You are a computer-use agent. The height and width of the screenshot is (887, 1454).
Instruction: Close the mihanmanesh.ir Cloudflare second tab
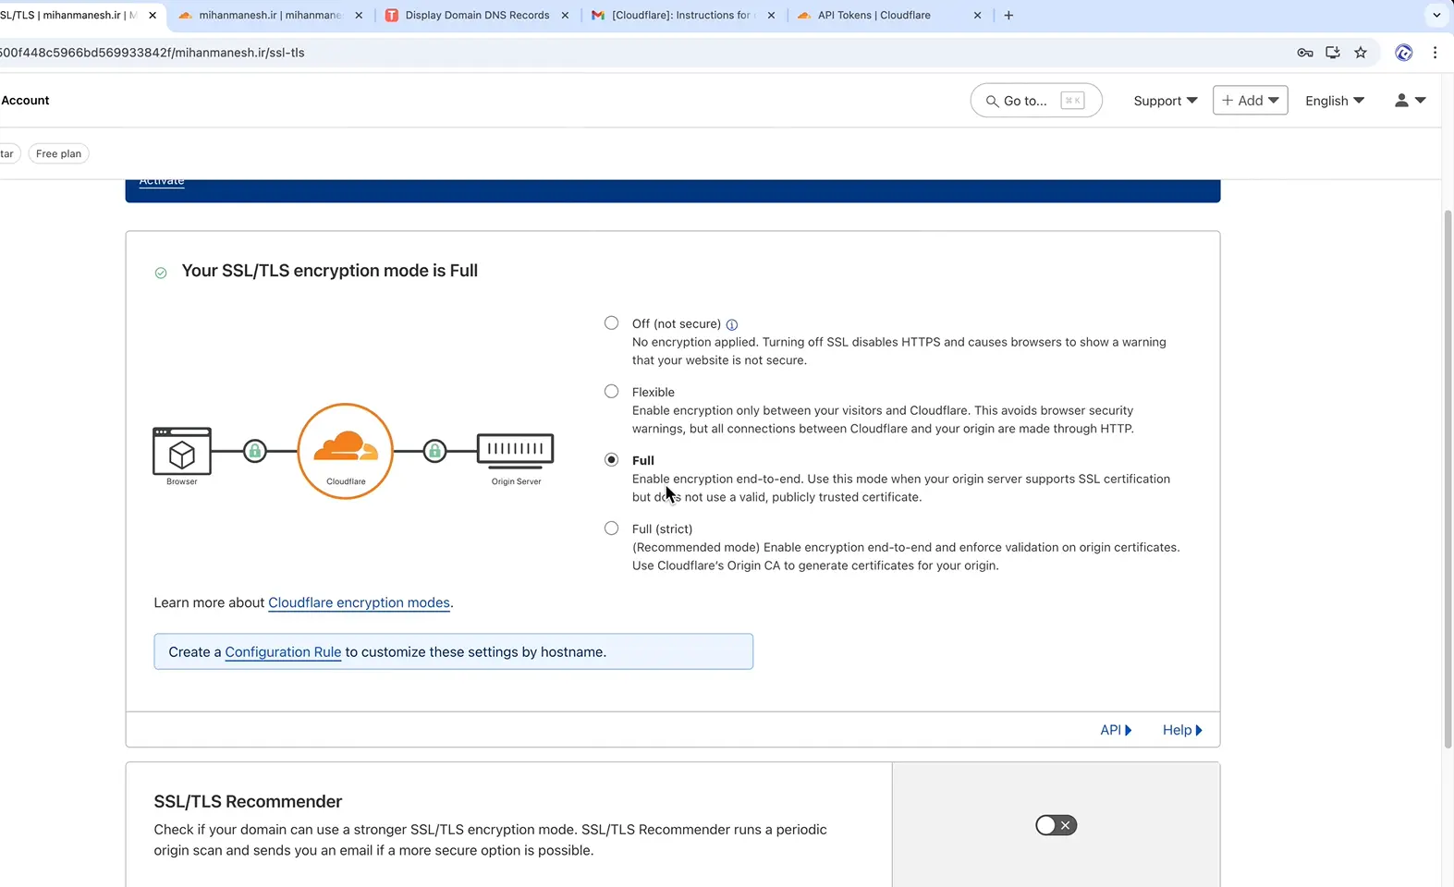point(359,15)
